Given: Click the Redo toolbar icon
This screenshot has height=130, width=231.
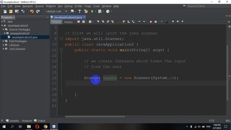Looking at the screenshot, I should (38, 11).
